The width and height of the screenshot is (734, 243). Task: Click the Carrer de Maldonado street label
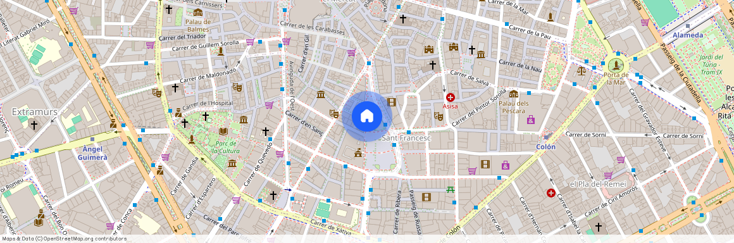[208, 75]
